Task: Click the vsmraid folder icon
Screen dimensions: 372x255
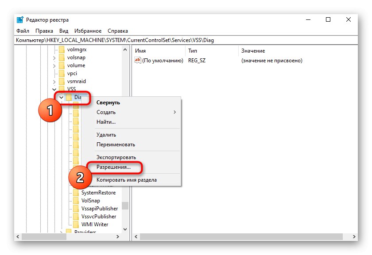Action: pyautogui.click(x=62, y=81)
